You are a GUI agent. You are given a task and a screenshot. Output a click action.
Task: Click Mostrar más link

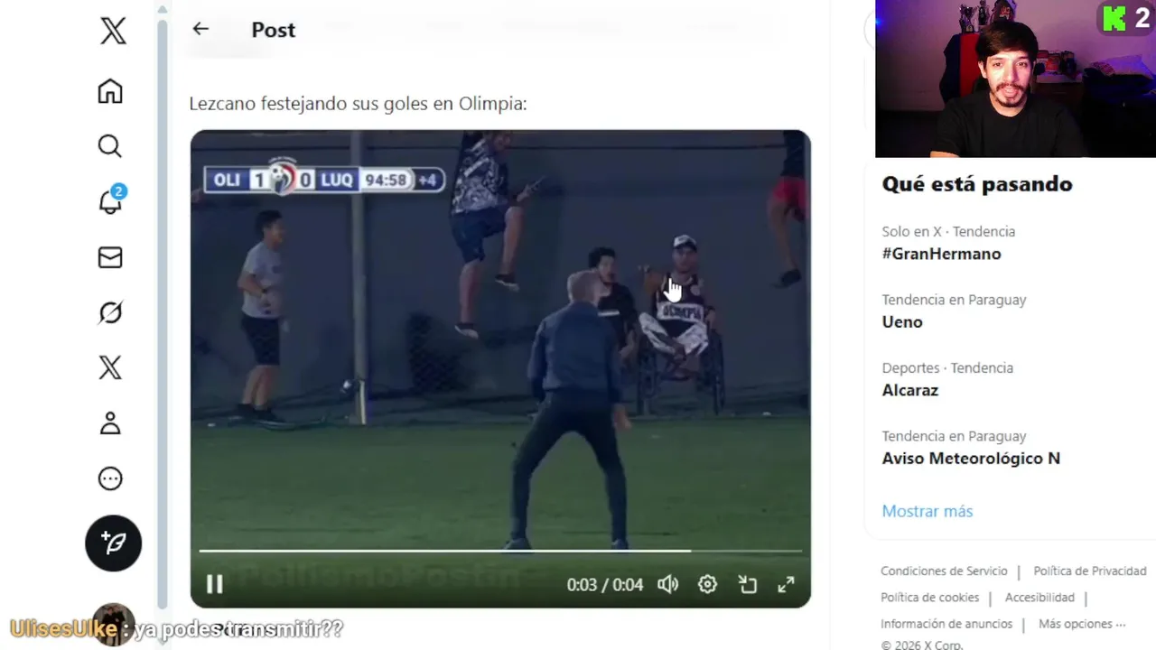(927, 511)
